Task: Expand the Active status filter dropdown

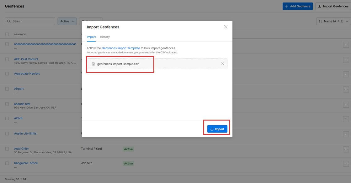Action: [67, 21]
